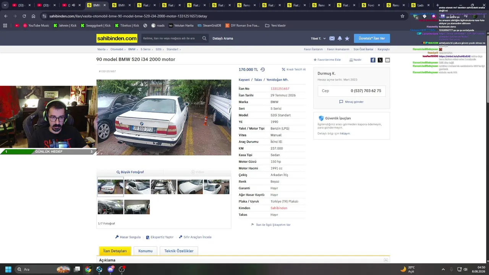Click Favorilerime Ekle to favorite the listing
The image size is (489, 275).
(x=327, y=60)
